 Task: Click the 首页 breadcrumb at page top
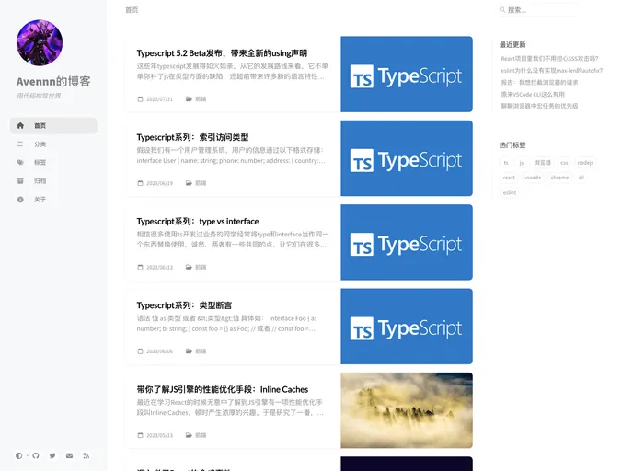(132, 10)
